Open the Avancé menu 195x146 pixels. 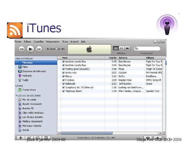point(74,42)
